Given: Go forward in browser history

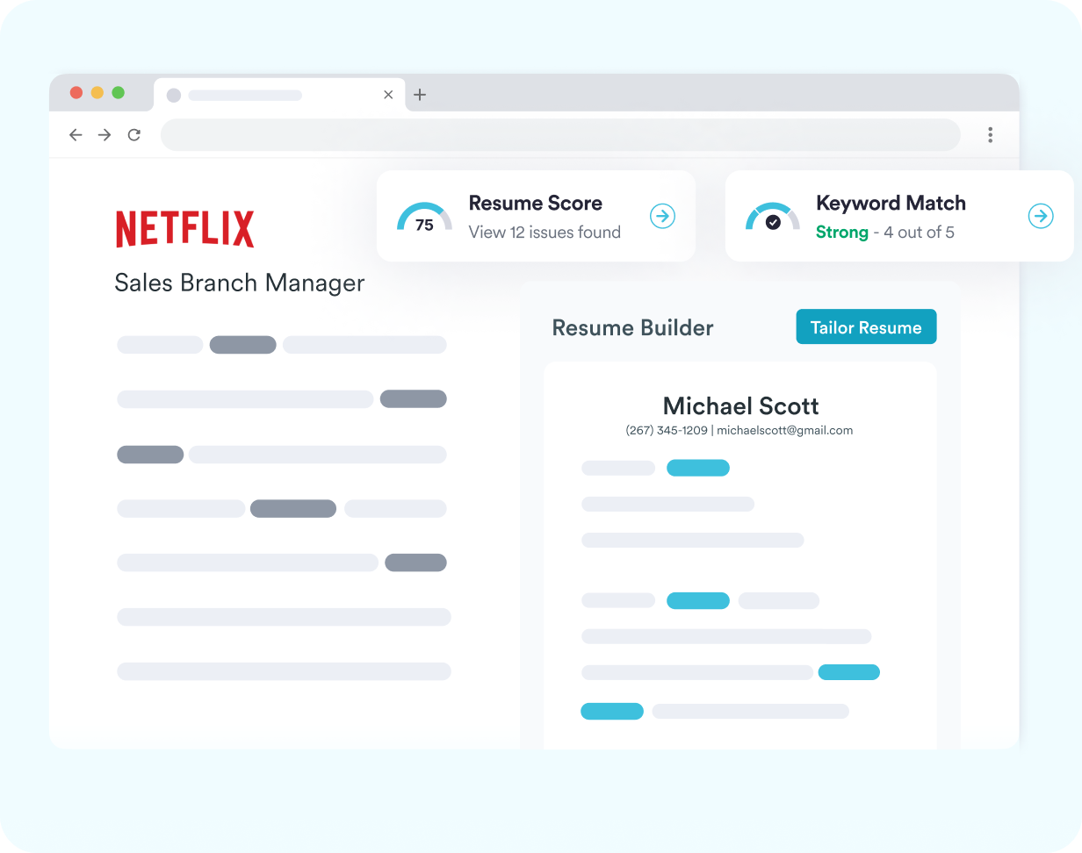Looking at the screenshot, I should pyautogui.click(x=105, y=135).
